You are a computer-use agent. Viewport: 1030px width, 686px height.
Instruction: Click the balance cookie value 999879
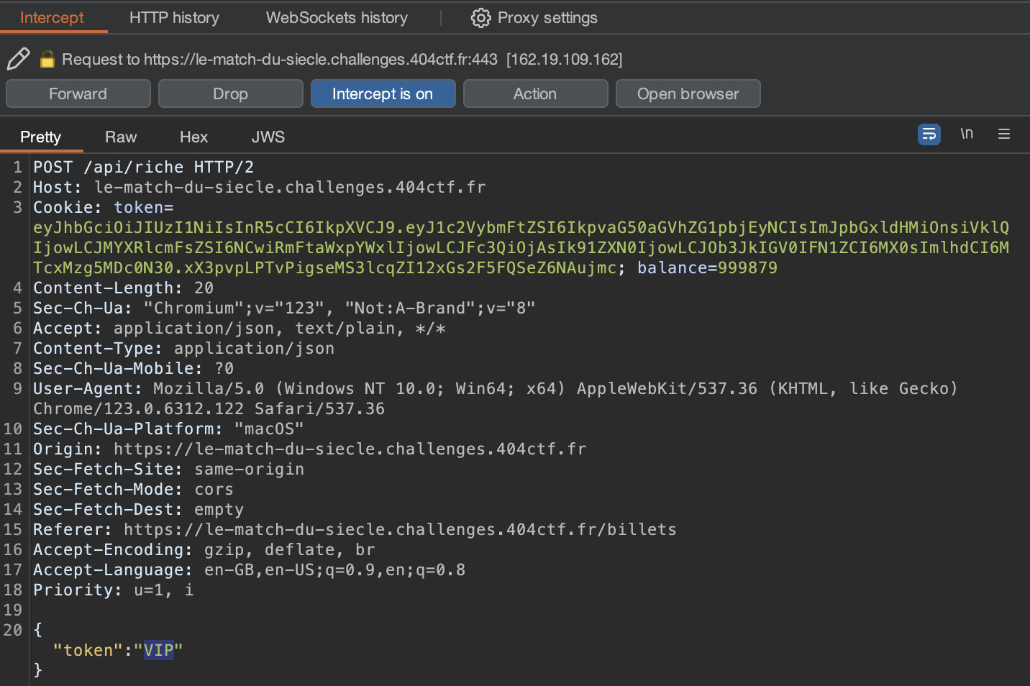coord(747,268)
